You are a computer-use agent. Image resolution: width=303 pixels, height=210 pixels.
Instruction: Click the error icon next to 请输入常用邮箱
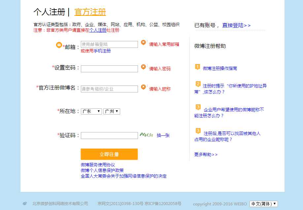[143, 42]
